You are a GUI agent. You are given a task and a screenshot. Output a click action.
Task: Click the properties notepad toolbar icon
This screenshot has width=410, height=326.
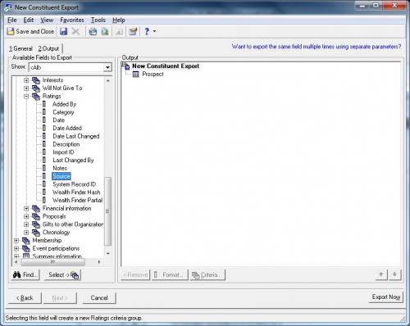click(x=133, y=31)
